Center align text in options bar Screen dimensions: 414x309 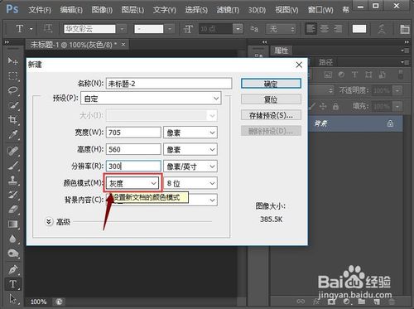(x=325, y=29)
